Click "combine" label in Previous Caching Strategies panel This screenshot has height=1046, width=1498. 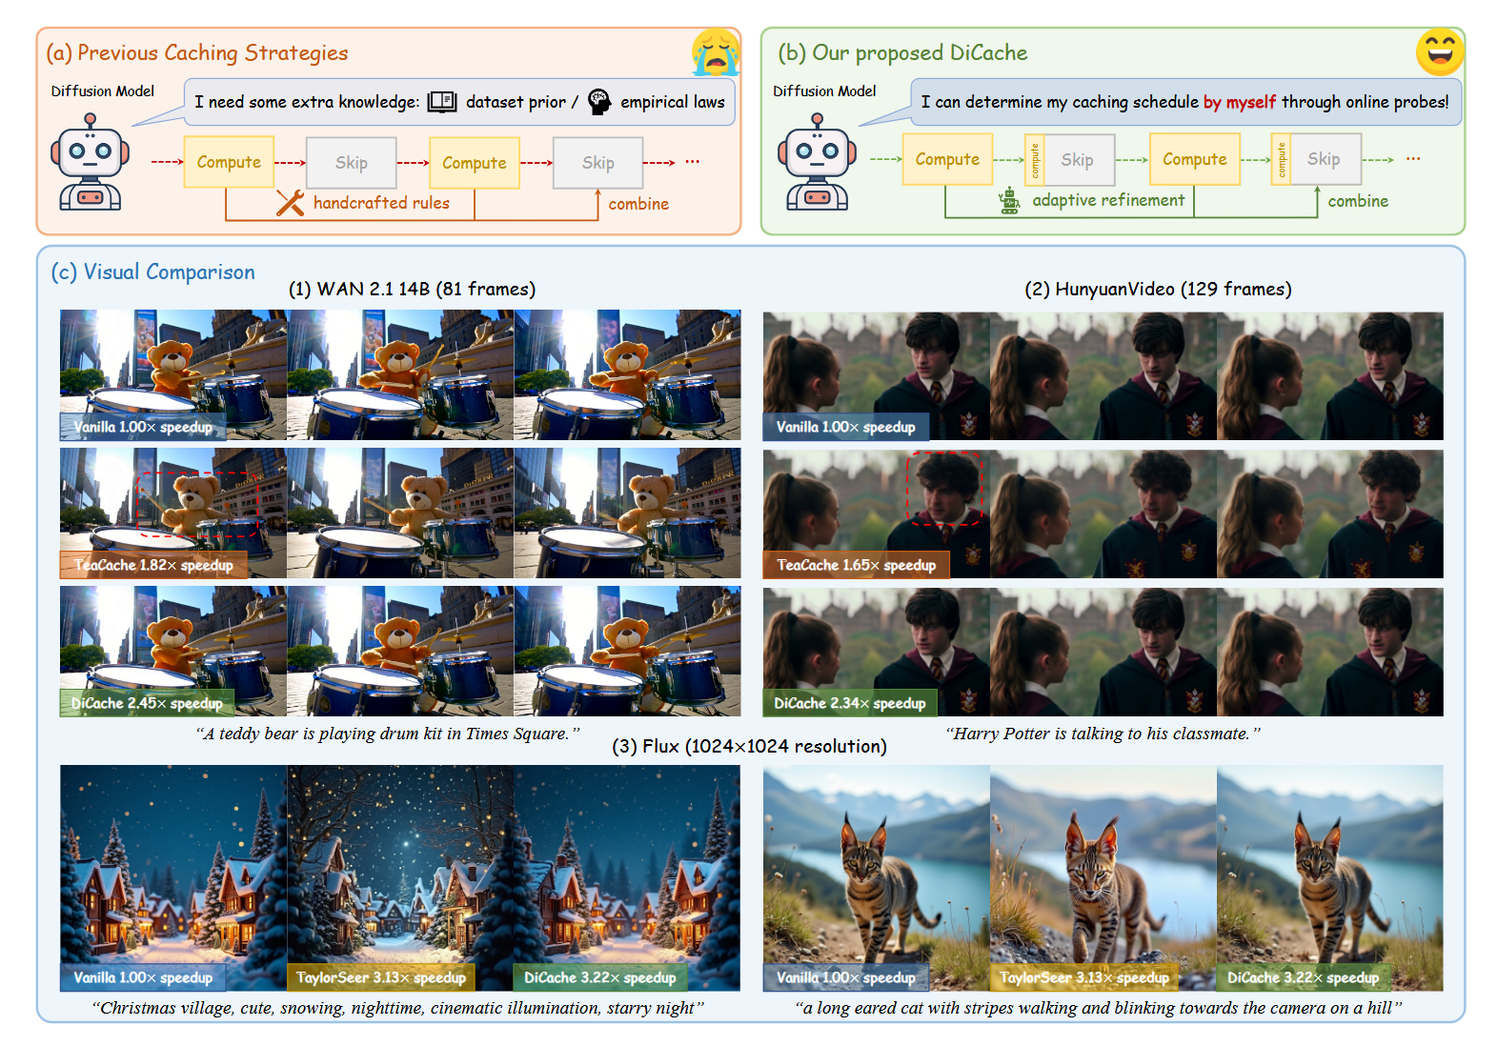coord(638,204)
